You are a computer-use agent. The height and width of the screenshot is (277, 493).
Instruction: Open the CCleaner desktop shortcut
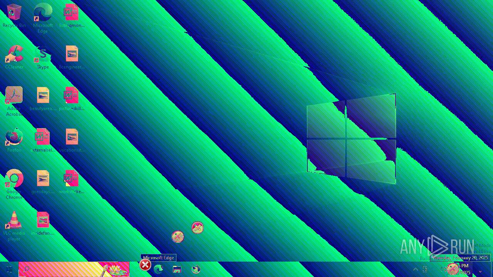[14, 58]
